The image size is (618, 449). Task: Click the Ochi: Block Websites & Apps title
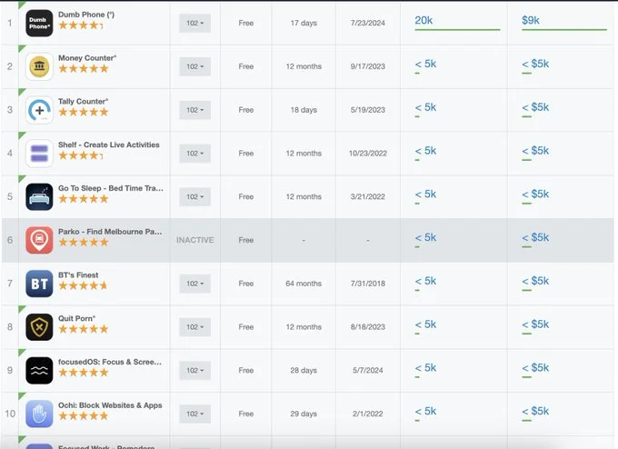point(110,405)
